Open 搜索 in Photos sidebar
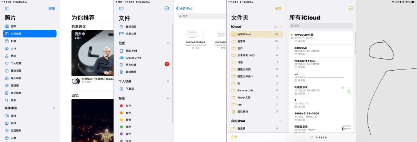The width and height of the screenshot is (417, 142). coord(30,101)
